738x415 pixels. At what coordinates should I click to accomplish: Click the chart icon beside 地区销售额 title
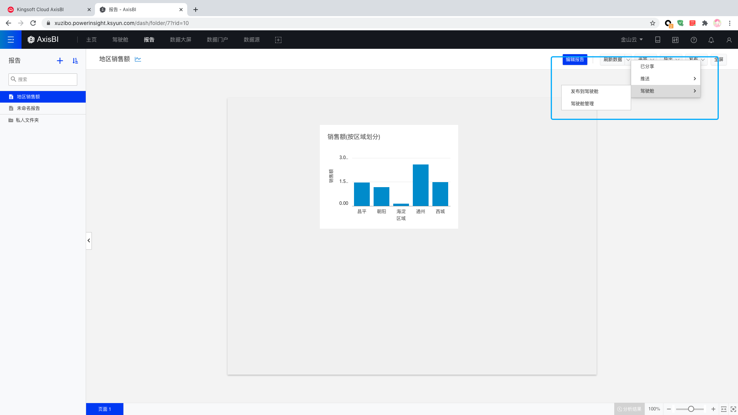point(138,59)
